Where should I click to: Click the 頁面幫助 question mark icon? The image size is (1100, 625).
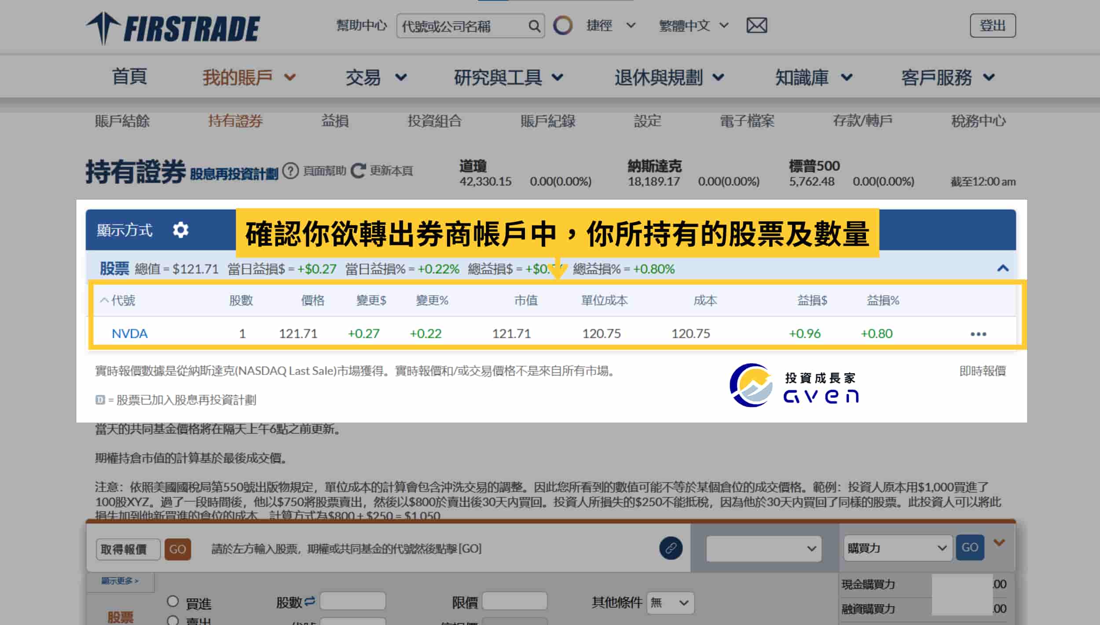tap(290, 170)
